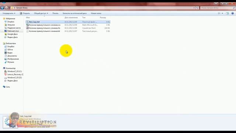Open the Help question mark
236x133 pixels.
[x=233, y=13]
